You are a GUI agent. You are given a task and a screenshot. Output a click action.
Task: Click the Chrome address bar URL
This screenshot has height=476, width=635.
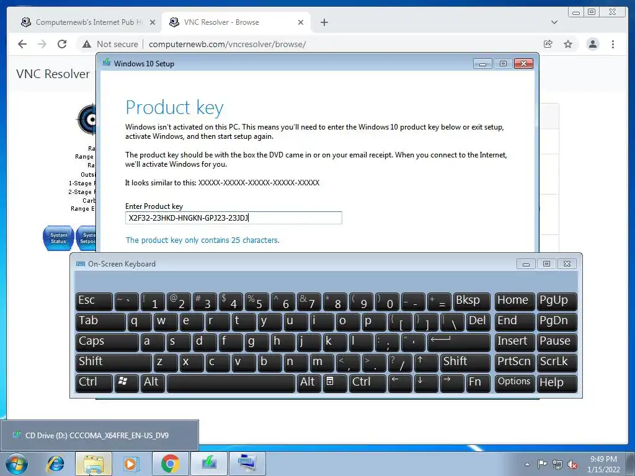pyautogui.click(x=227, y=44)
